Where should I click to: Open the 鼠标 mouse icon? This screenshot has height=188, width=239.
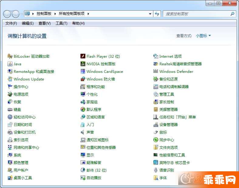click(x=155, y=132)
